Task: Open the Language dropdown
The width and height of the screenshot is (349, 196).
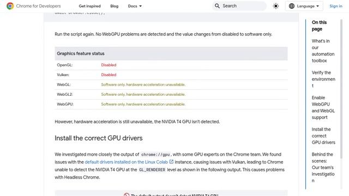Action: tap(304, 6)
